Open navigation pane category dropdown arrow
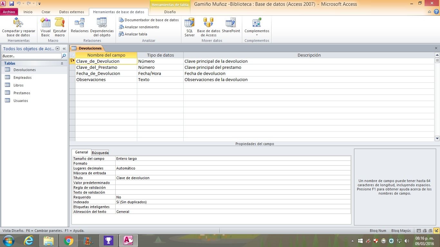 pos(58,49)
